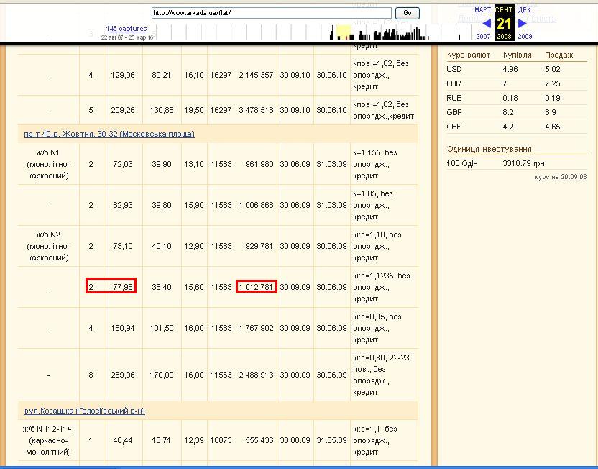The width and height of the screenshot is (598, 469).
Task: Click the ж/б N1 (монолітно-каркасний) cell
Action: click(x=48, y=164)
